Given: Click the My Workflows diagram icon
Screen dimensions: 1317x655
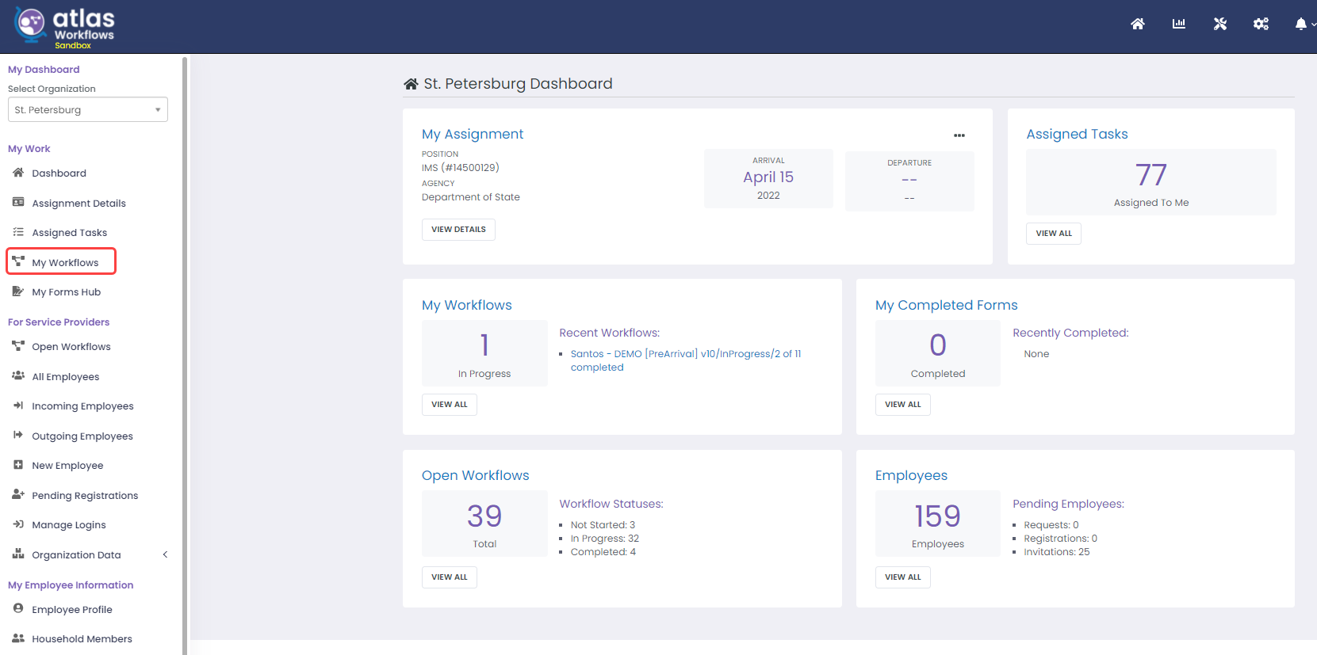Looking at the screenshot, I should (18, 261).
